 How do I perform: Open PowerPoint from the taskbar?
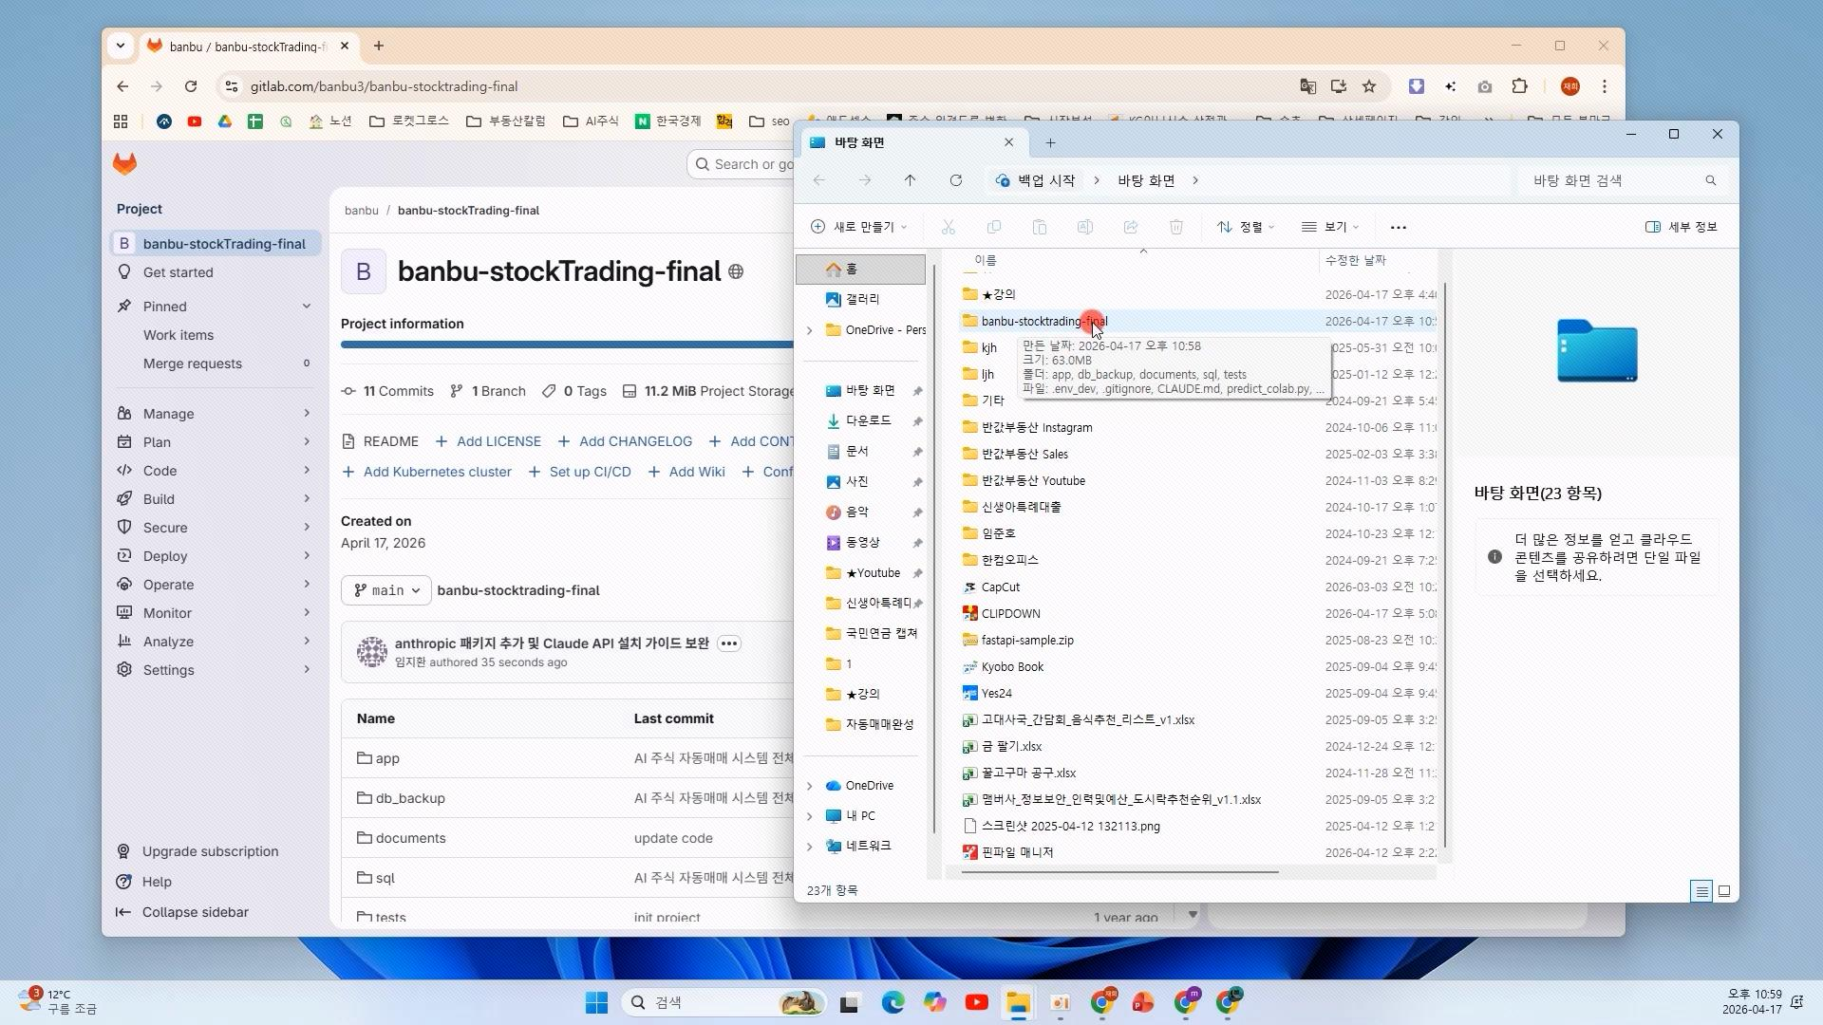pos(1143,1002)
